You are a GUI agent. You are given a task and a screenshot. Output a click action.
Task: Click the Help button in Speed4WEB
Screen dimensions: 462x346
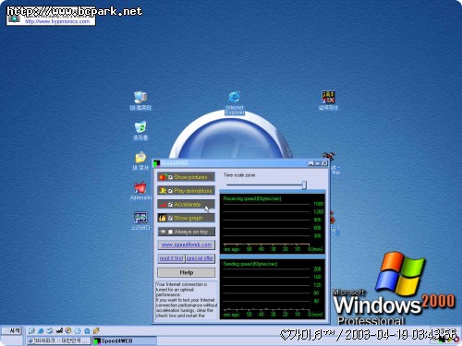pyautogui.click(x=187, y=272)
